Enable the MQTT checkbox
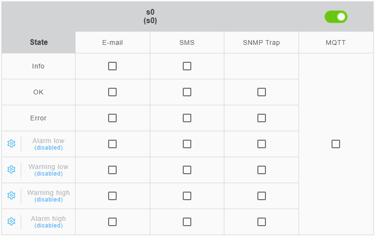Image resolution: width=375 pixels, height=236 pixels. pos(336,144)
